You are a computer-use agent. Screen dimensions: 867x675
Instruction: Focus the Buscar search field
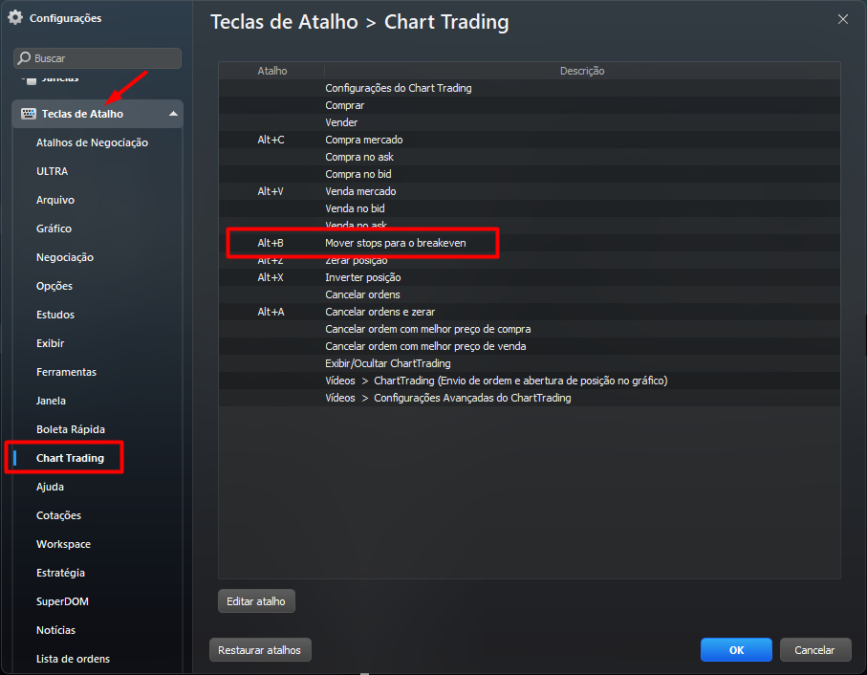98,58
